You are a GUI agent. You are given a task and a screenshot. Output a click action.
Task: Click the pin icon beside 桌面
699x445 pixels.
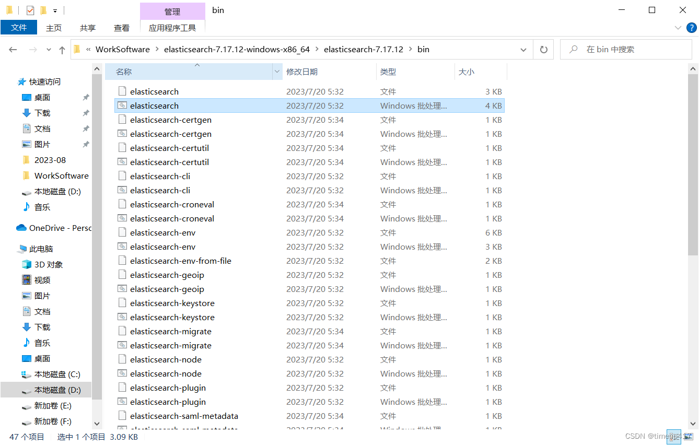tap(86, 98)
